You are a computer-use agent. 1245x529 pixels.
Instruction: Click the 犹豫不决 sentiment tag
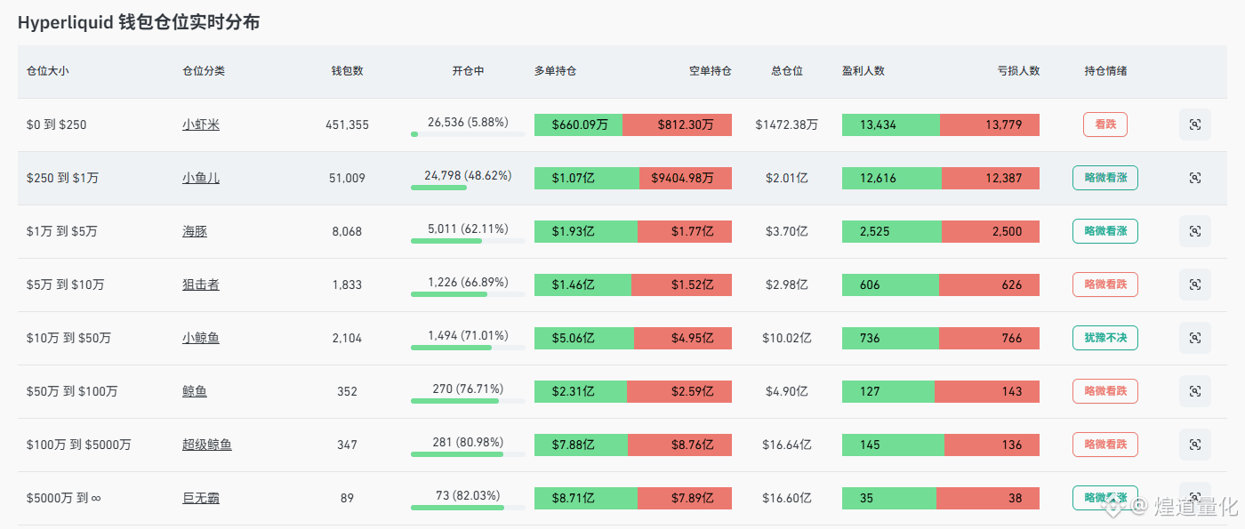(1105, 338)
